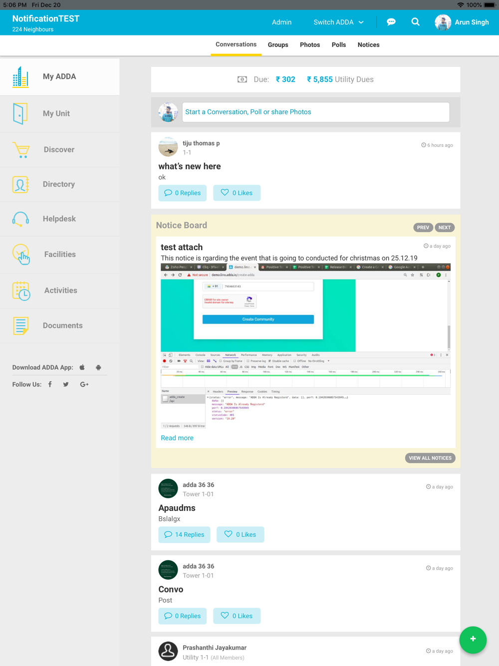This screenshot has width=499, height=666.
Task: Open the Helpdesk headset icon
Action: click(20, 219)
